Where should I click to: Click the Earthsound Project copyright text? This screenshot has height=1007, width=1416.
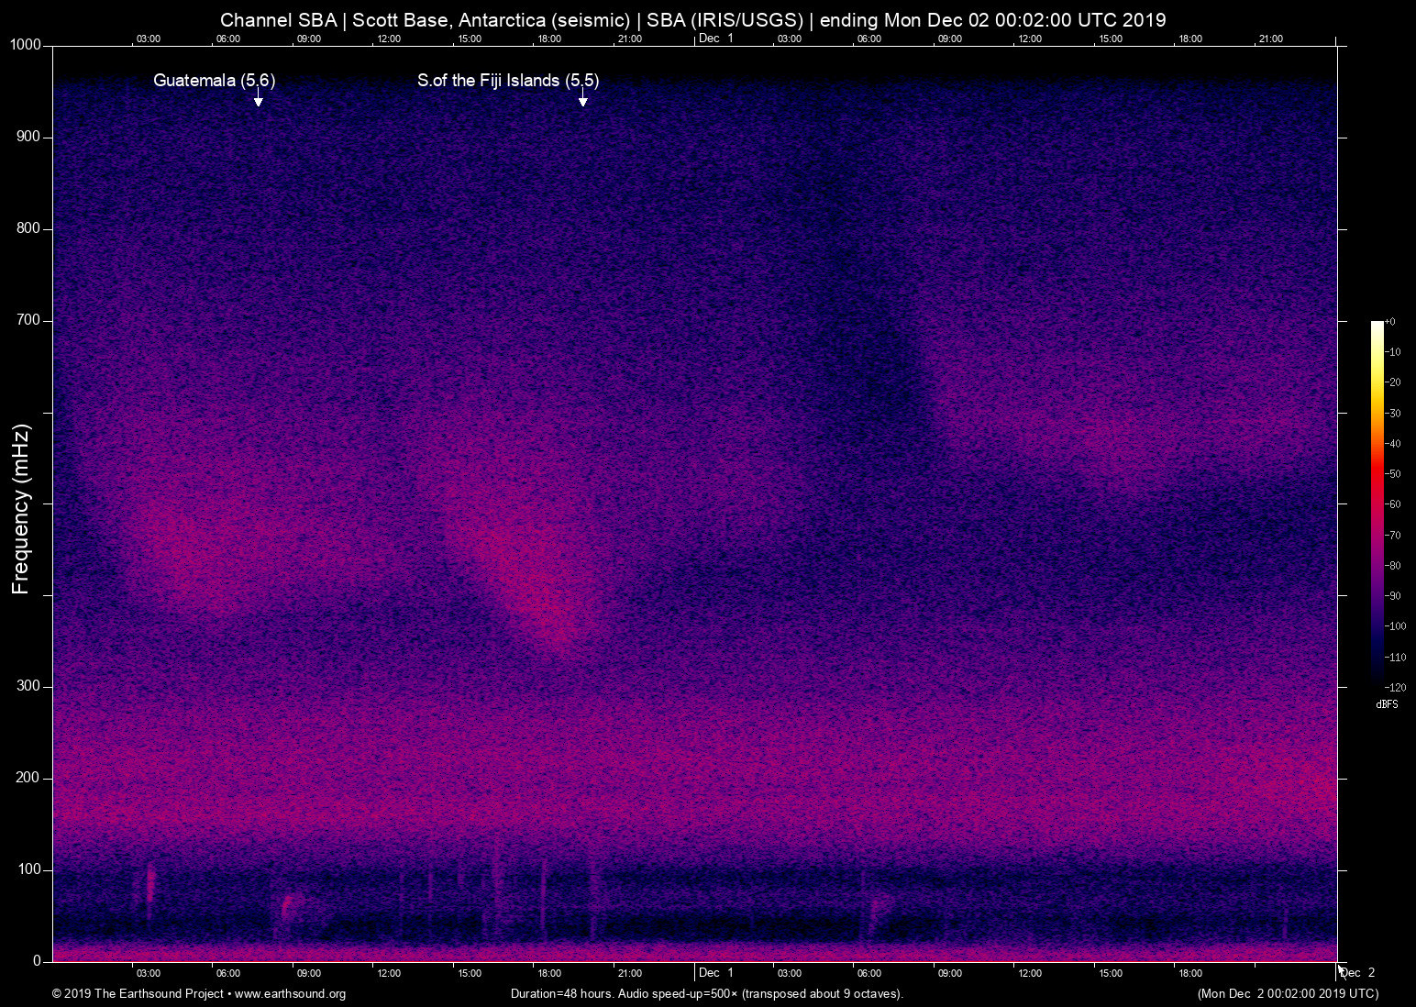point(138,993)
